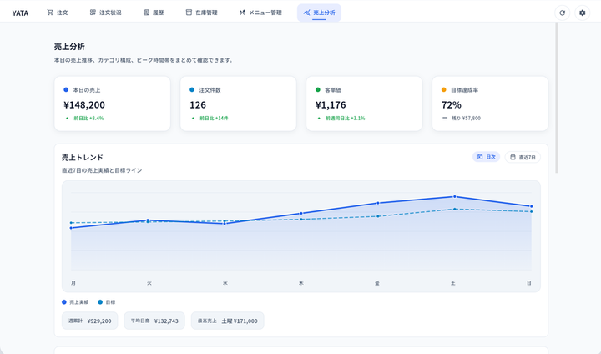The width and height of the screenshot is (601, 354).
Task: Click the utensils icon beside メニュー管理
Action: (242, 13)
